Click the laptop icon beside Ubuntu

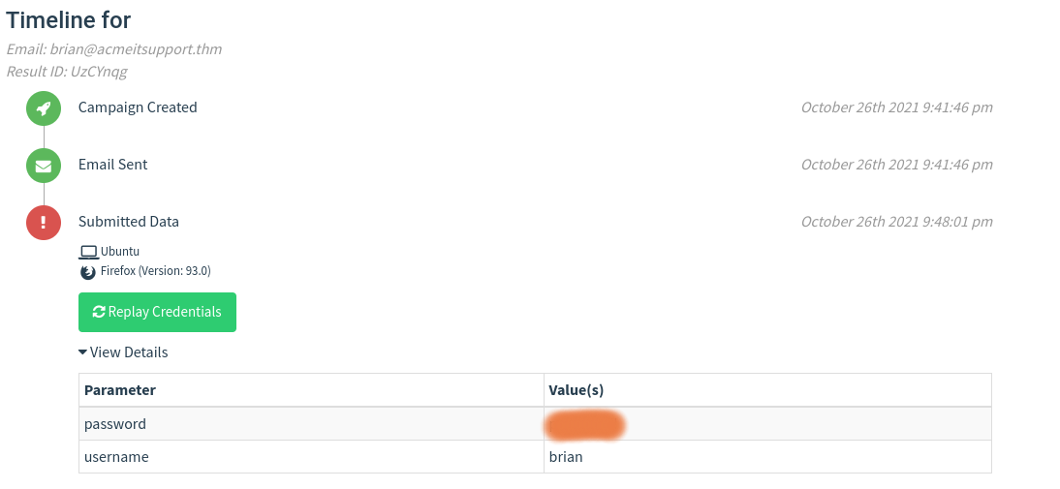tap(88, 252)
